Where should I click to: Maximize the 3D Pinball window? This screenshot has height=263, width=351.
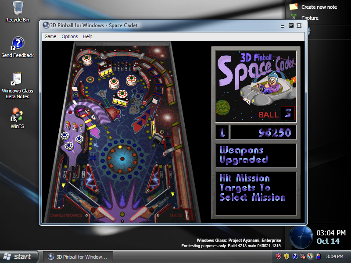291,25
